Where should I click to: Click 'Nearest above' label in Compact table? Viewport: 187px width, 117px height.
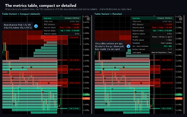coord(50,27)
